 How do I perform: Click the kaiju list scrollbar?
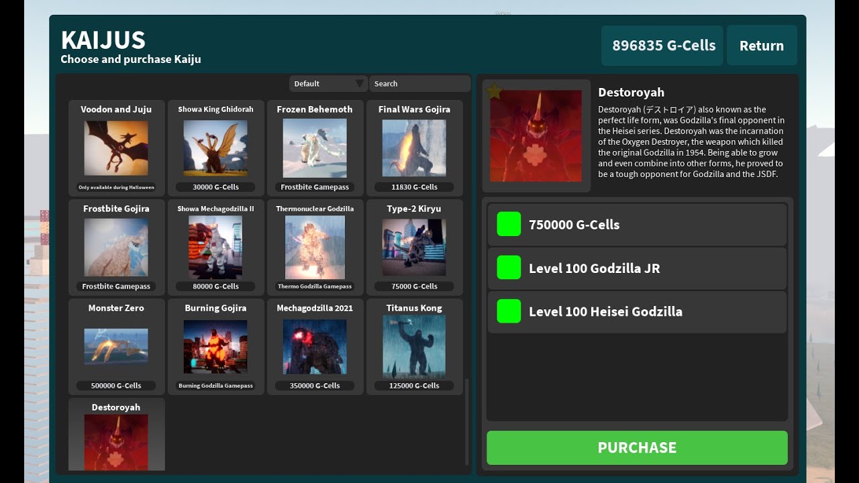(x=467, y=421)
